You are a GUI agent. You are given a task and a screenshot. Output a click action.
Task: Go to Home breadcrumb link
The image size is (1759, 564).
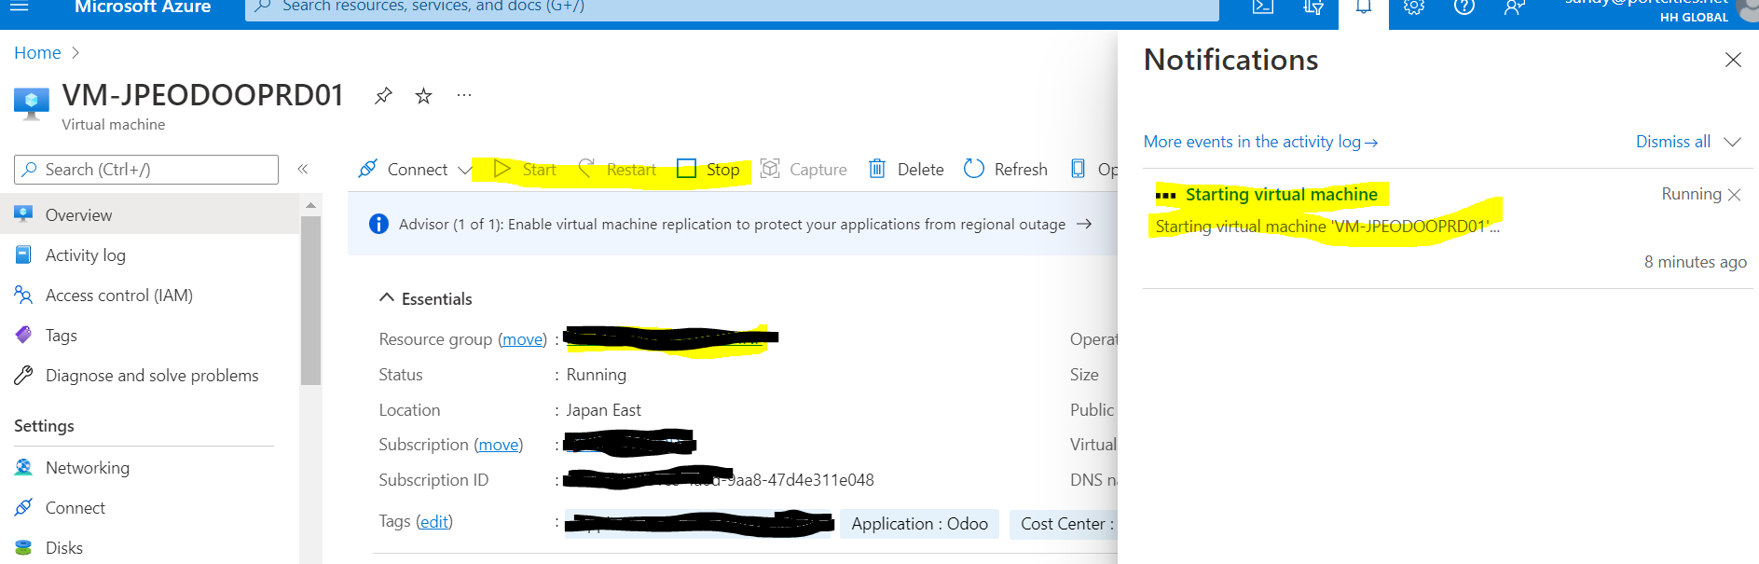point(37,53)
